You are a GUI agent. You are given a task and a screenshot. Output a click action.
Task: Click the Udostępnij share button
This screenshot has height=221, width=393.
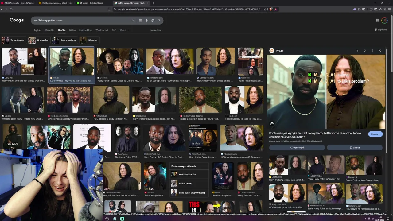(297, 148)
